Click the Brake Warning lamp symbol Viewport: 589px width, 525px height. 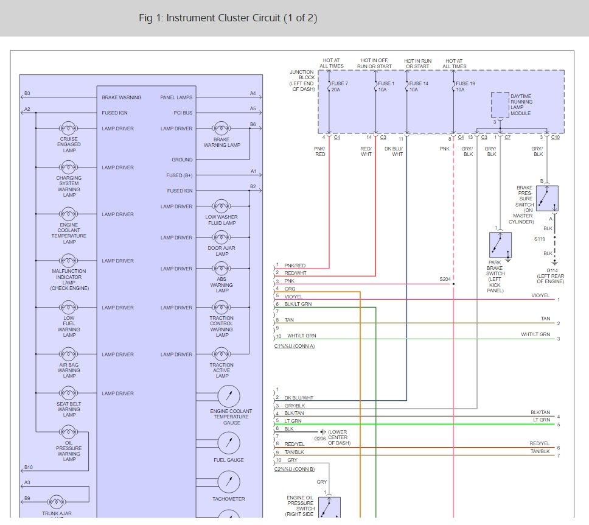222,129
